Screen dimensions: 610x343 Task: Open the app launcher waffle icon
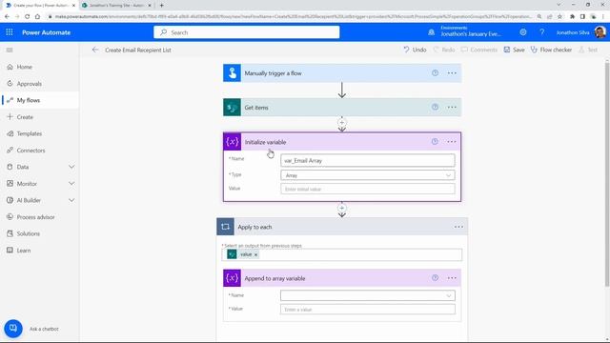pyautogui.click(x=10, y=32)
